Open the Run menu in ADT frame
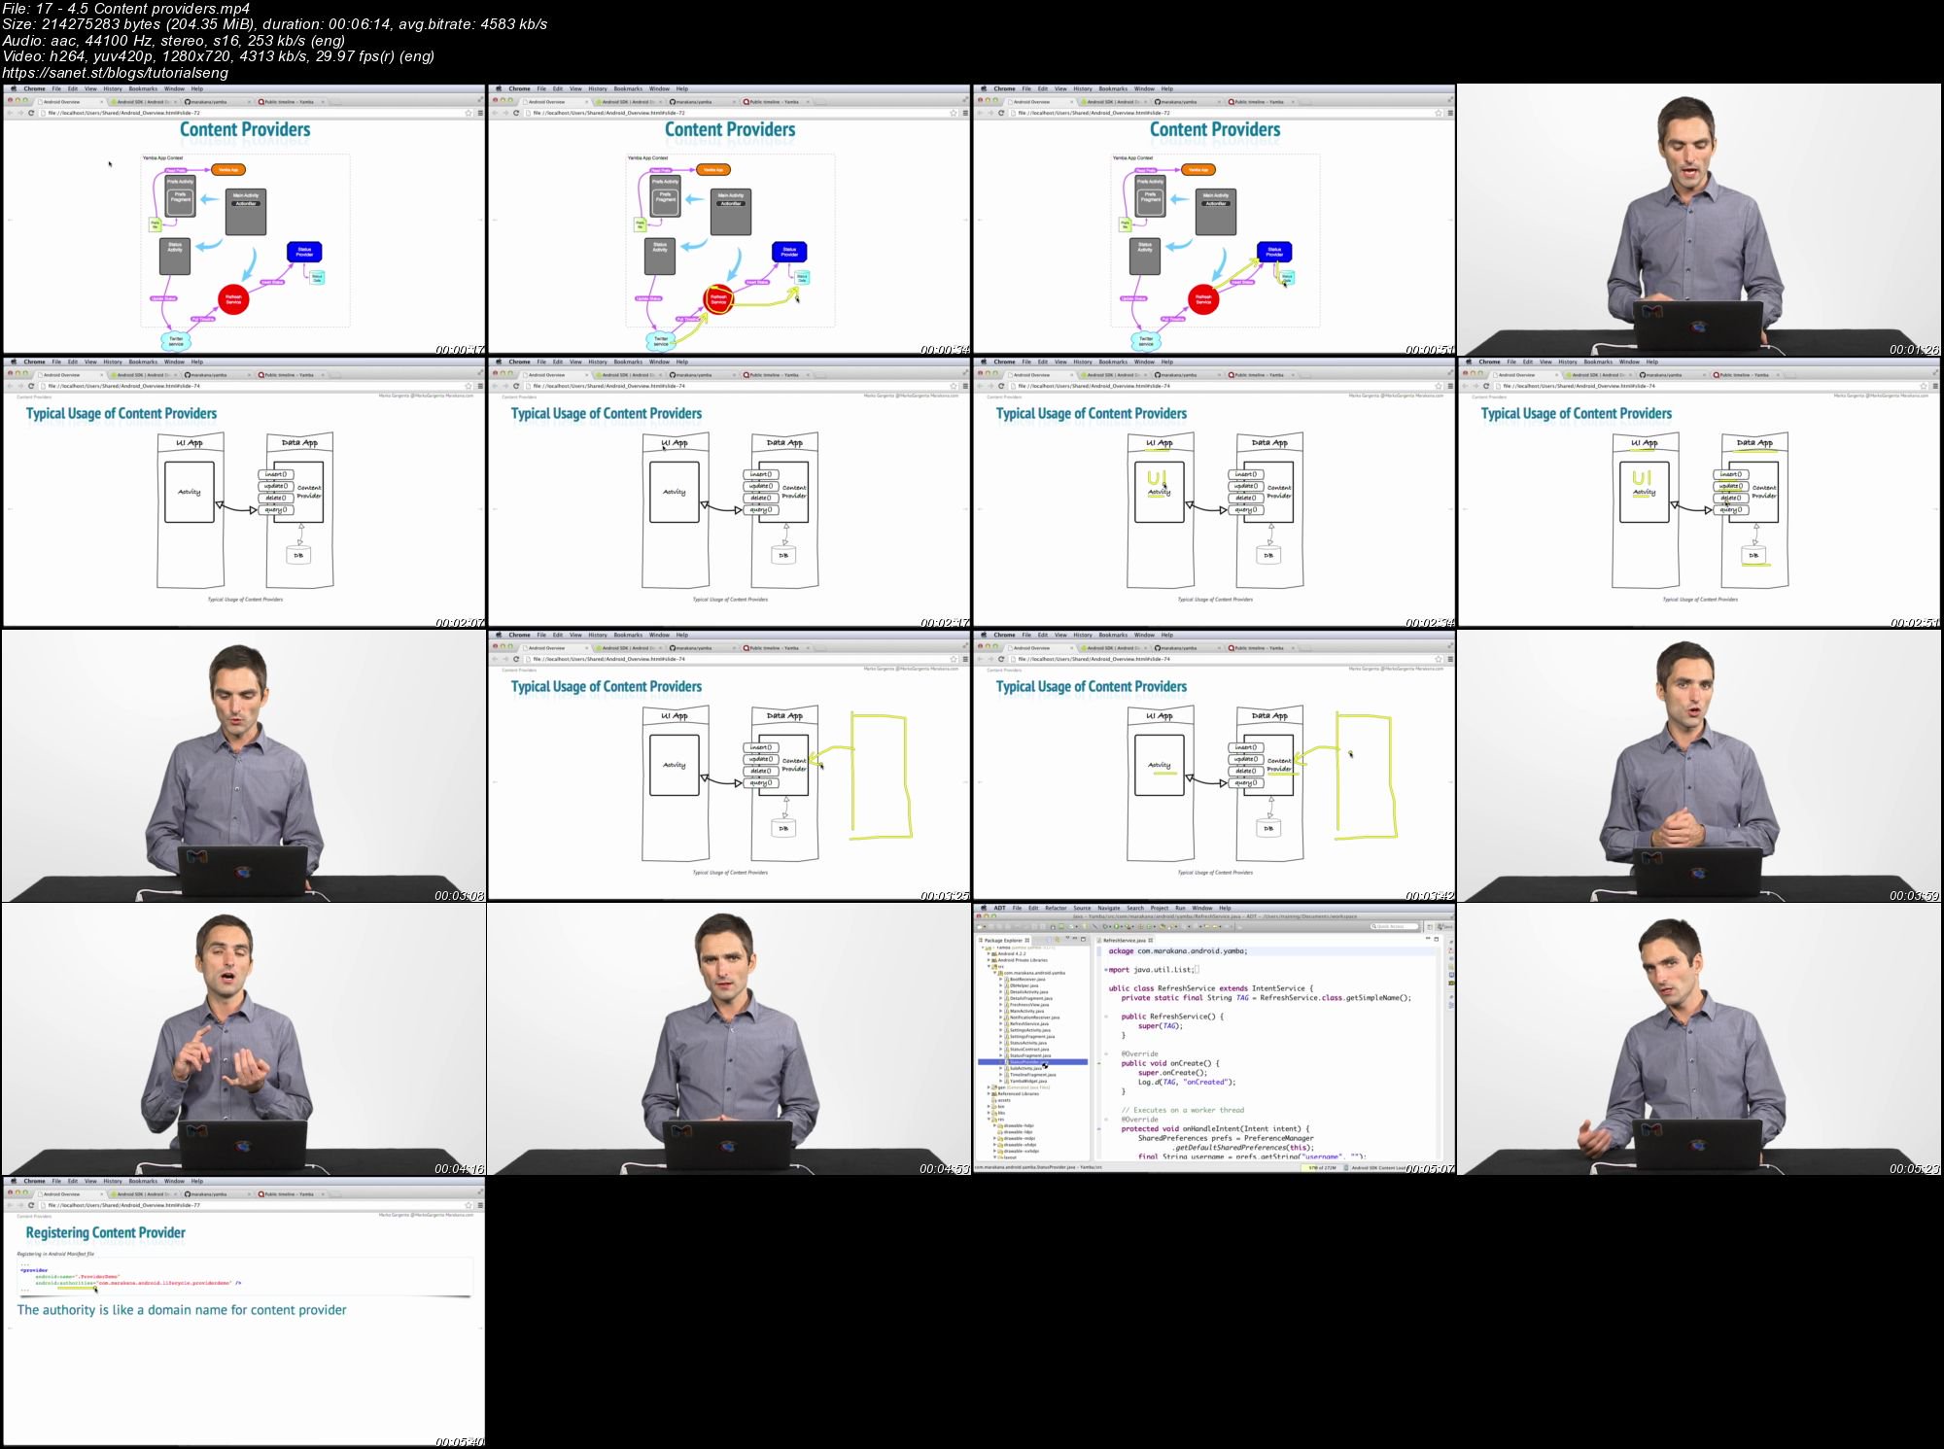Screen dimensions: 1944x1449 1180,908
